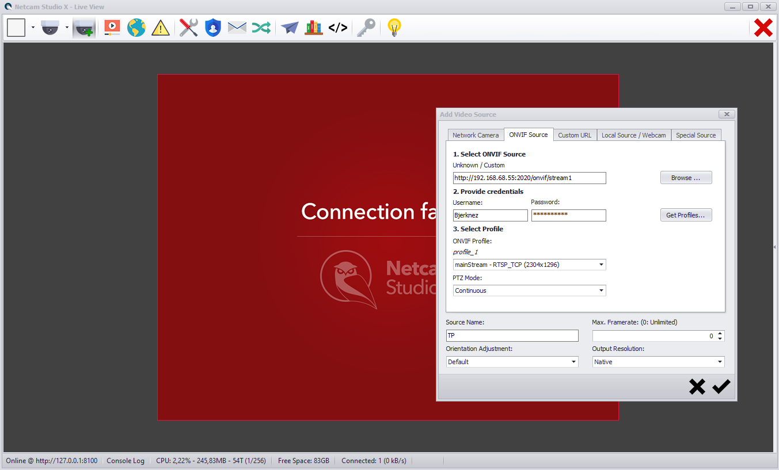Open the Local Source / Webcam tab
The height and width of the screenshot is (470, 779).
(x=634, y=135)
